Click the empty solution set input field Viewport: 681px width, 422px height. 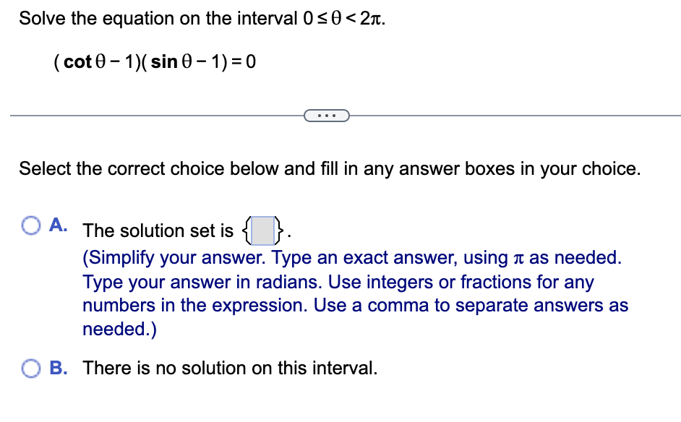[263, 231]
